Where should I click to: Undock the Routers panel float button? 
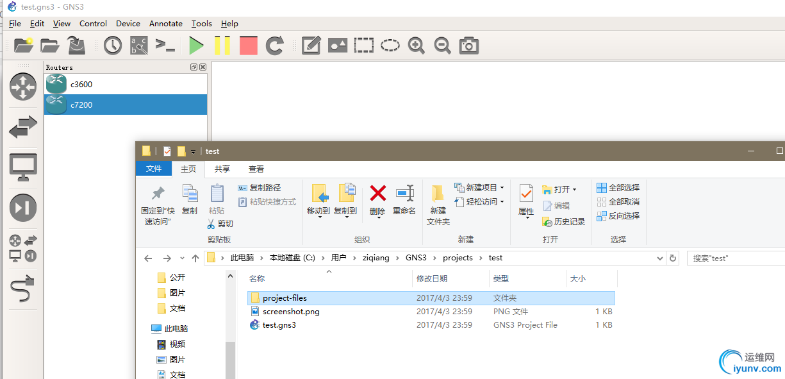point(194,67)
